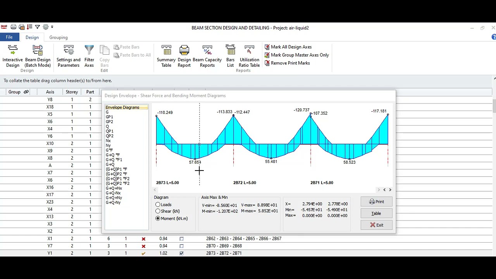Generate the Design Report
This screenshot has height=279, width=496.
184,56
